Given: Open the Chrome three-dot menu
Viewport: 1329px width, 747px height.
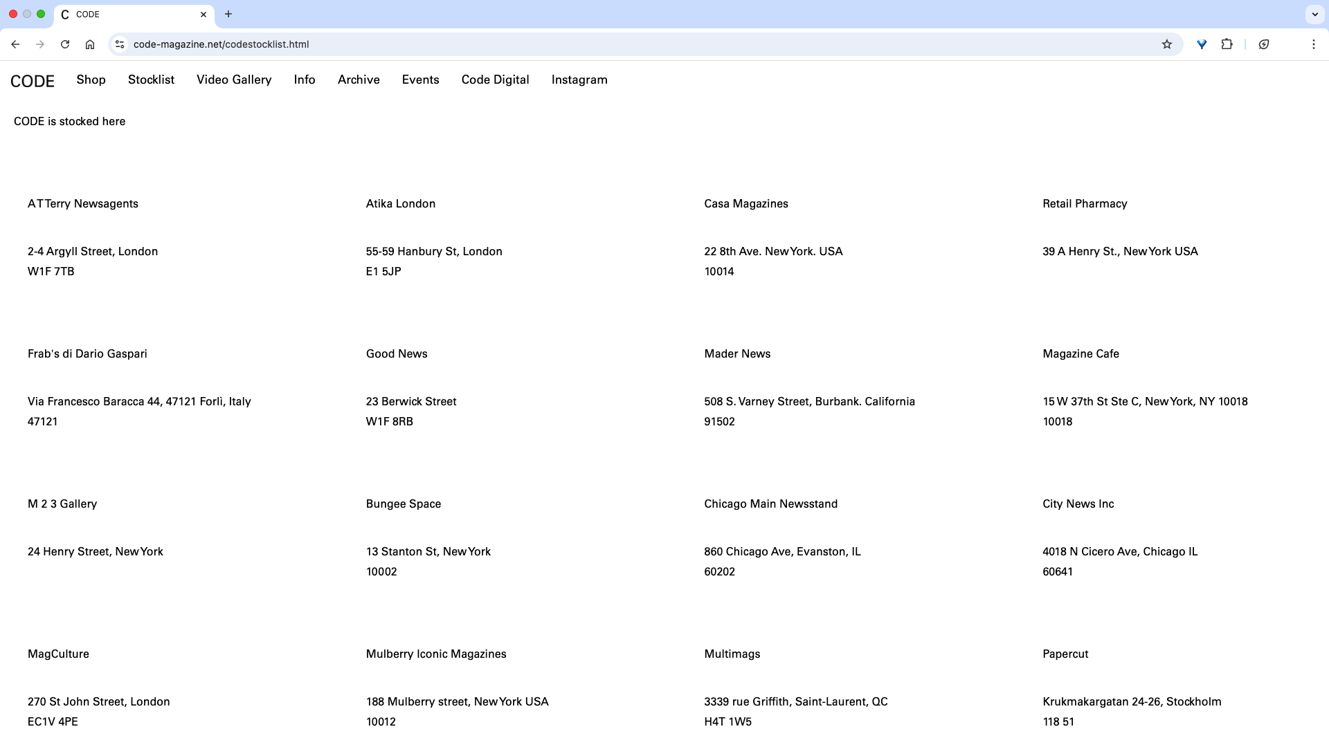Looking at the screenshot, I should pos(1314,44).
